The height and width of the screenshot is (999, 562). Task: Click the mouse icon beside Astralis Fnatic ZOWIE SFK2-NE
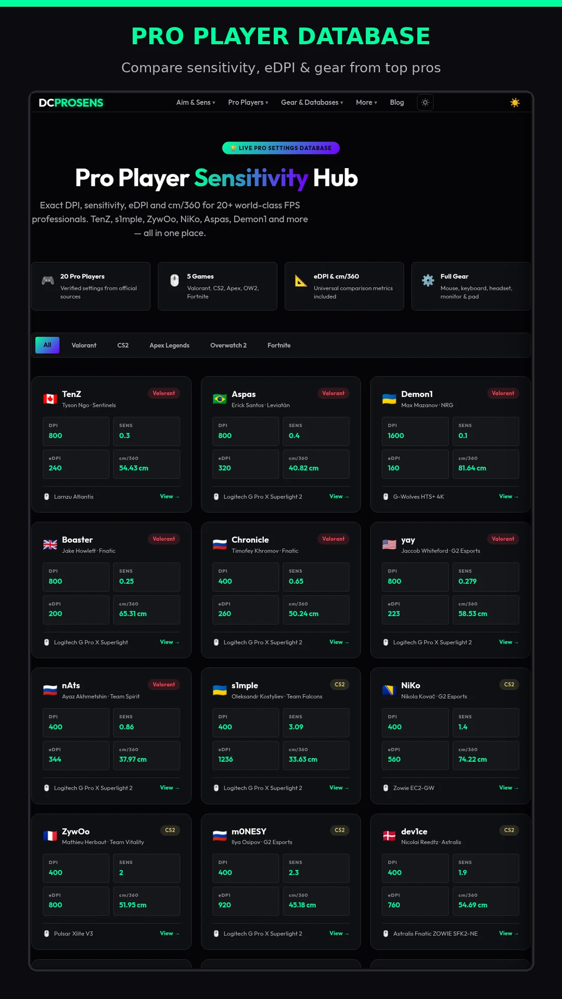pos(386,934)
